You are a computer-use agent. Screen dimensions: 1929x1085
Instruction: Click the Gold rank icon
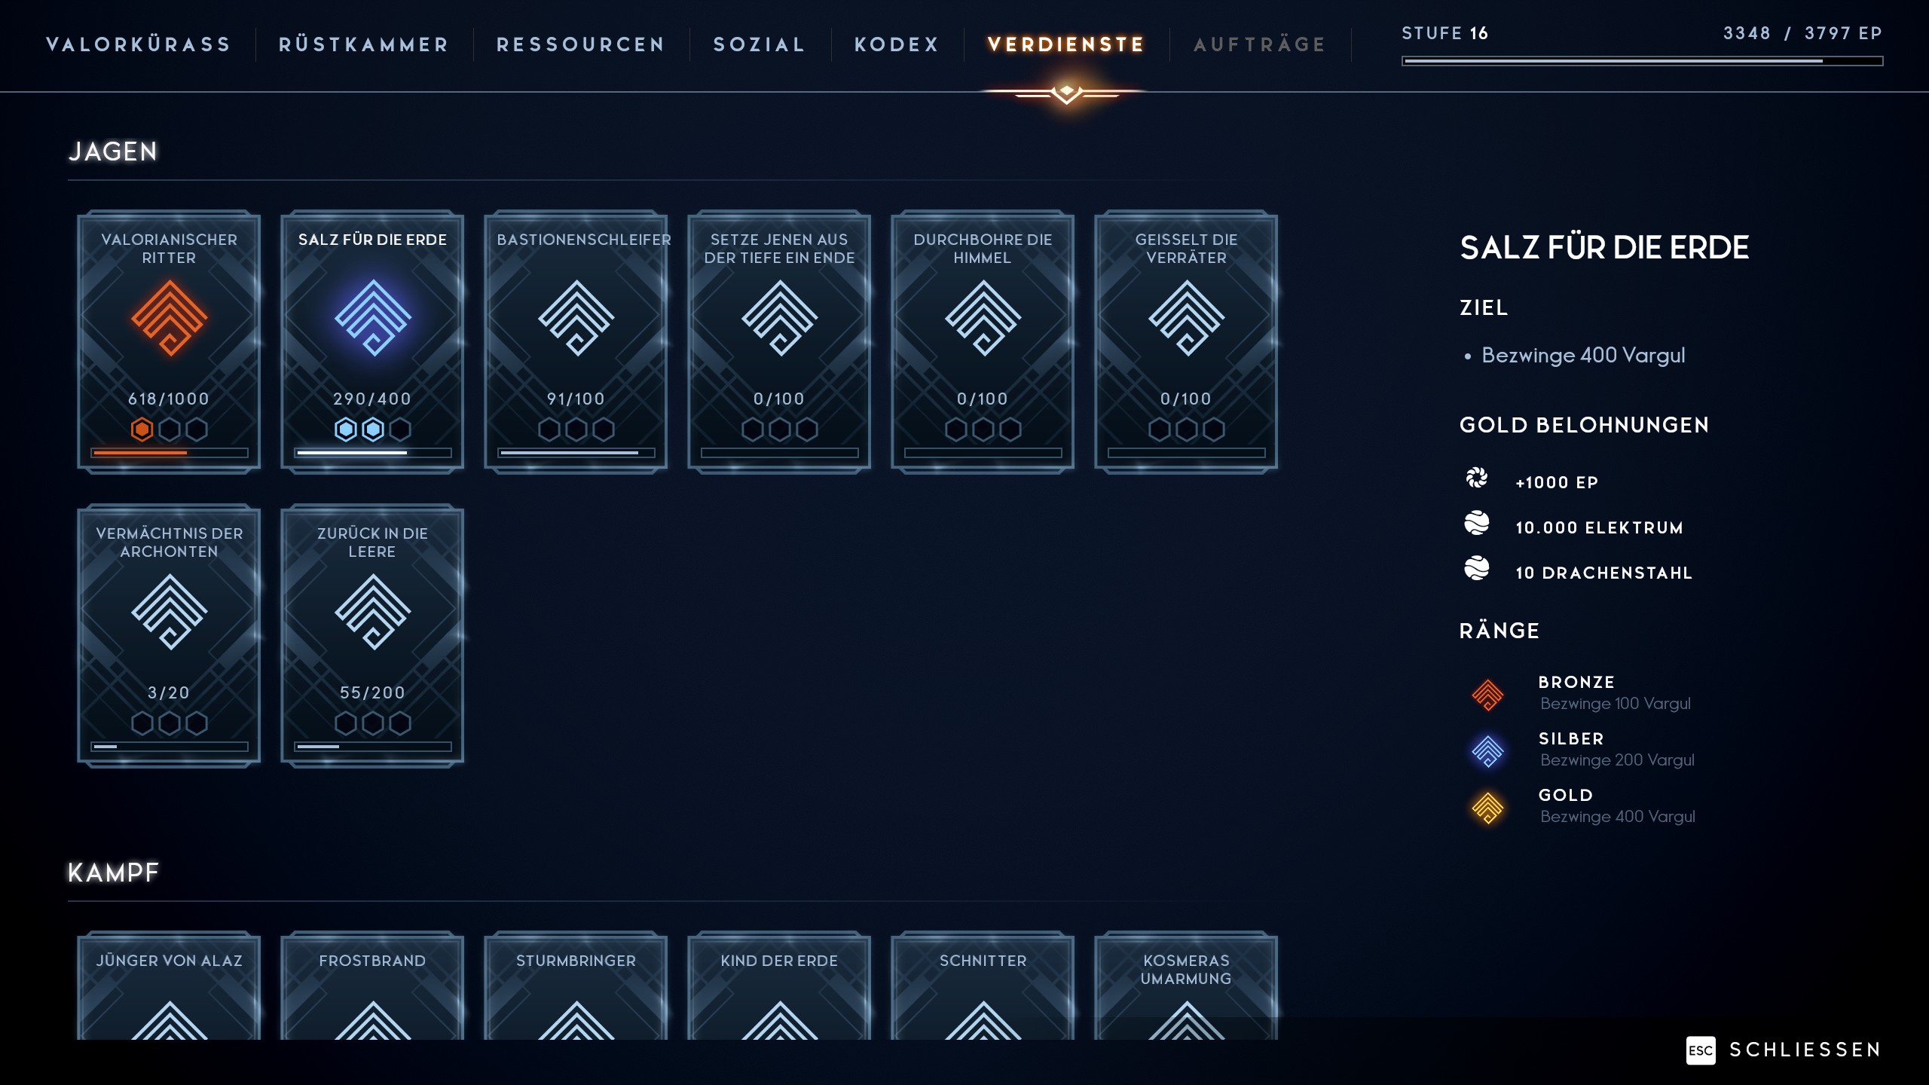(1487, 807)
